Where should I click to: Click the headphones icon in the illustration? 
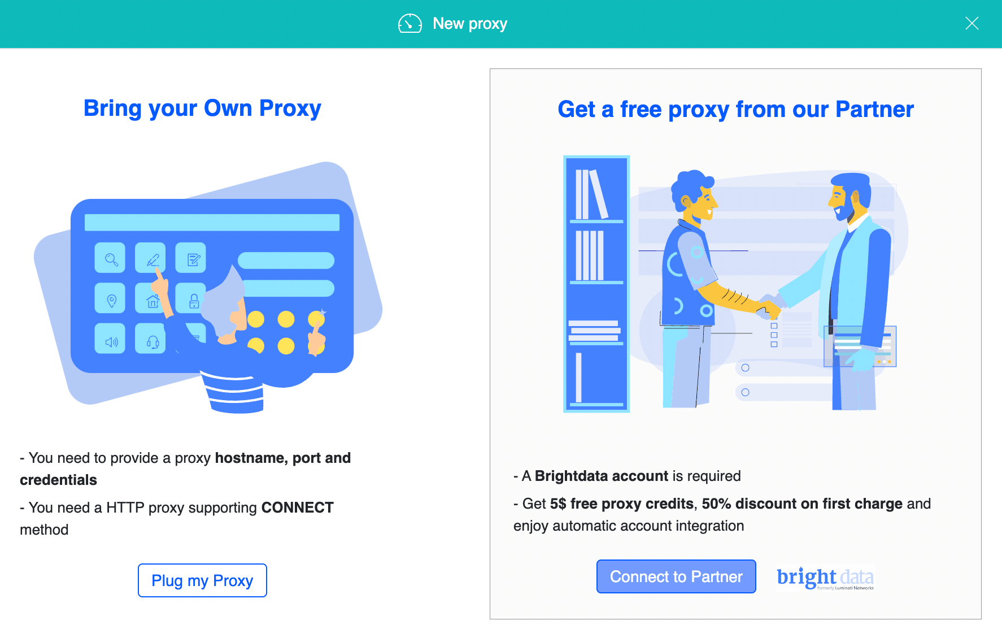(x=151, y=341)
